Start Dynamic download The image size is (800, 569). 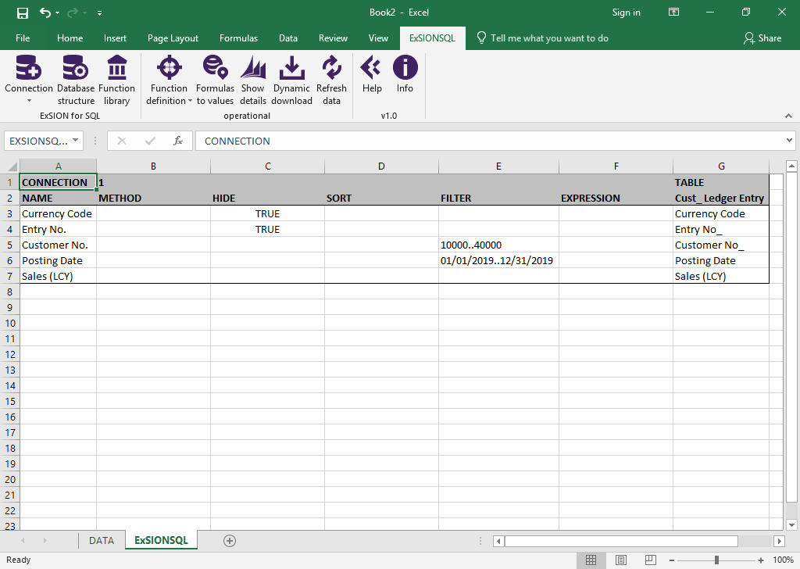pos(291,81)
